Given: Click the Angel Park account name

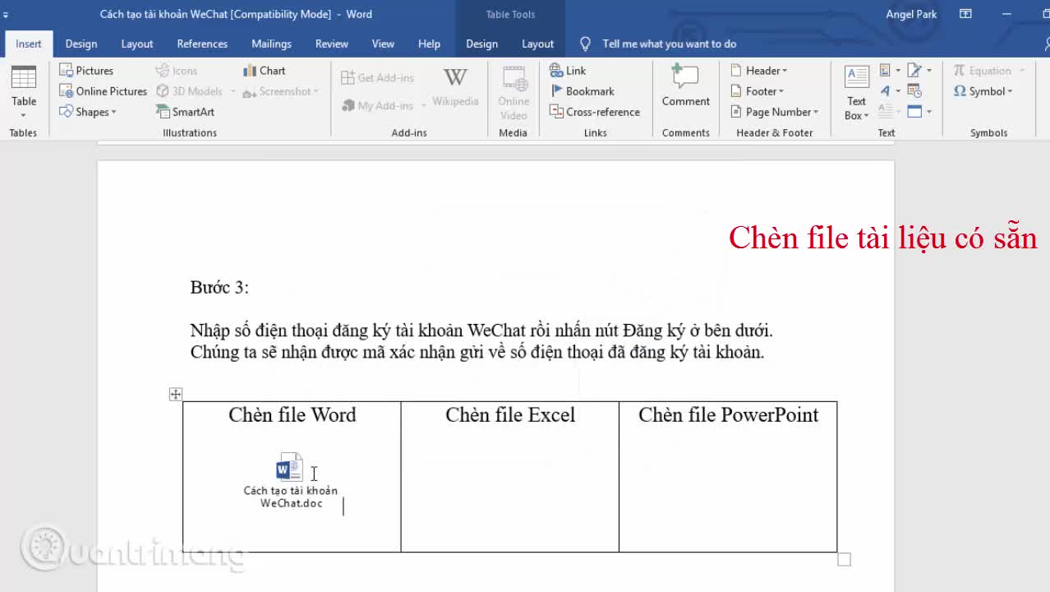Looking at the screenshot, I should point(911,14).
